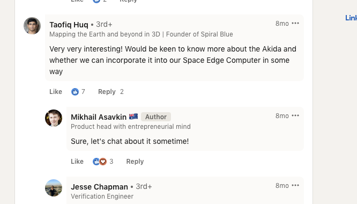Screen dimensions: 357x204
Task: Show the 3 reactions count on Mikhail's reply
Action: point(111,162)
